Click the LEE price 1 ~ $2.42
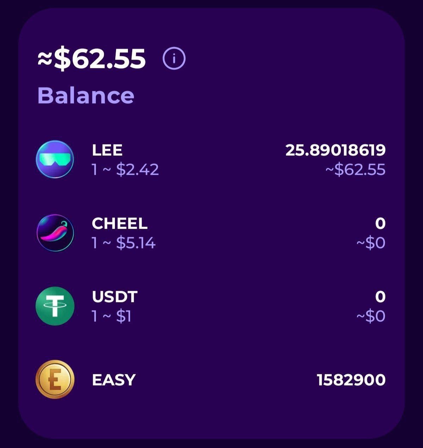The width and height of the screenshot is (423, 448). tap(125, 170)
